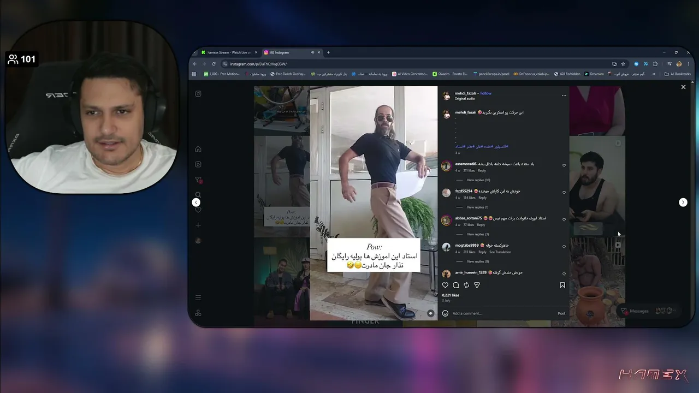Open the emoji picker in comment box
Screen dimensions: 699x393
pyautogui.click(x=445, y=313)
